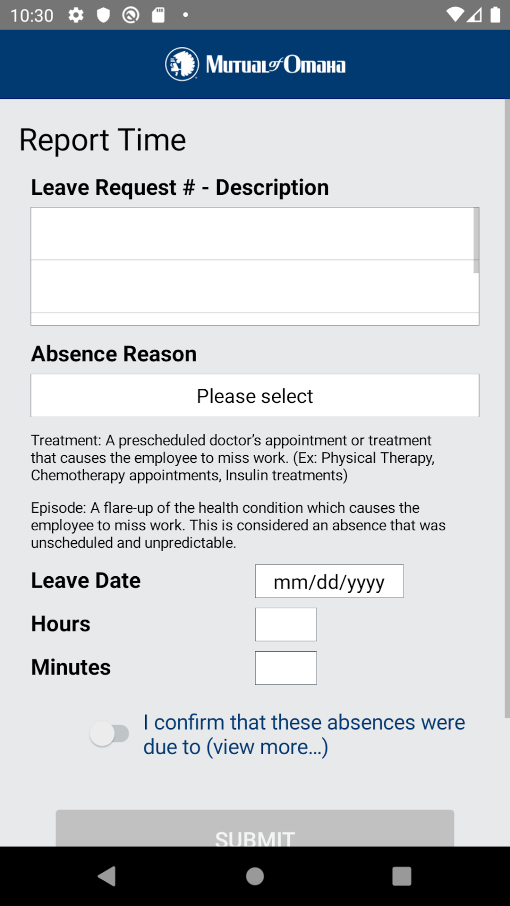Select first row in Leave Request list

click(252, 234)
